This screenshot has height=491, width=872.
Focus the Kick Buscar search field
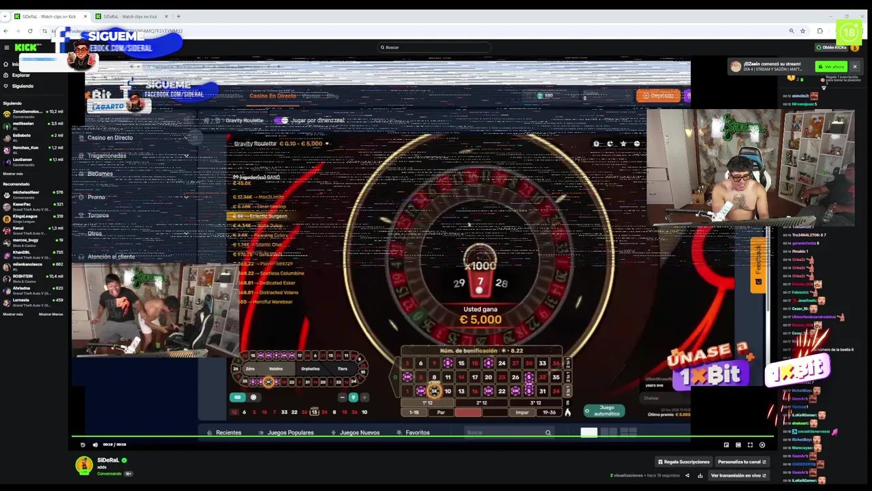pos(435,47)
